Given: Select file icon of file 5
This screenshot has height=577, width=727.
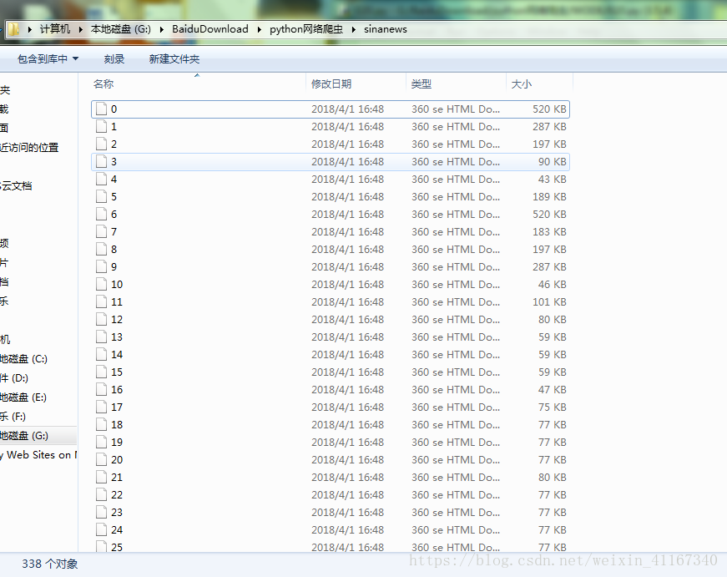Looking at the screenshot, I should pos(101,197).
